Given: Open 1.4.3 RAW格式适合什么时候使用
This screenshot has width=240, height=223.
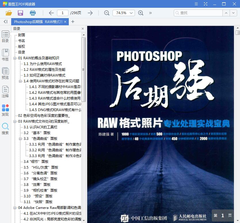Looking at the screenshot, I should pos(55,98).
